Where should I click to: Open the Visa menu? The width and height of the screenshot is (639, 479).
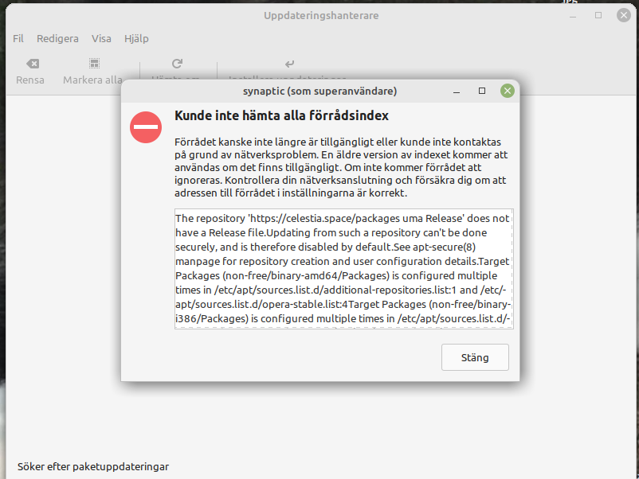pyautogui.click(x=101, y=38)
